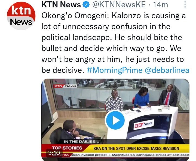The image size is (196, 161).
Task: Click the blue verified badge
Action: click(x=86, y=5)
